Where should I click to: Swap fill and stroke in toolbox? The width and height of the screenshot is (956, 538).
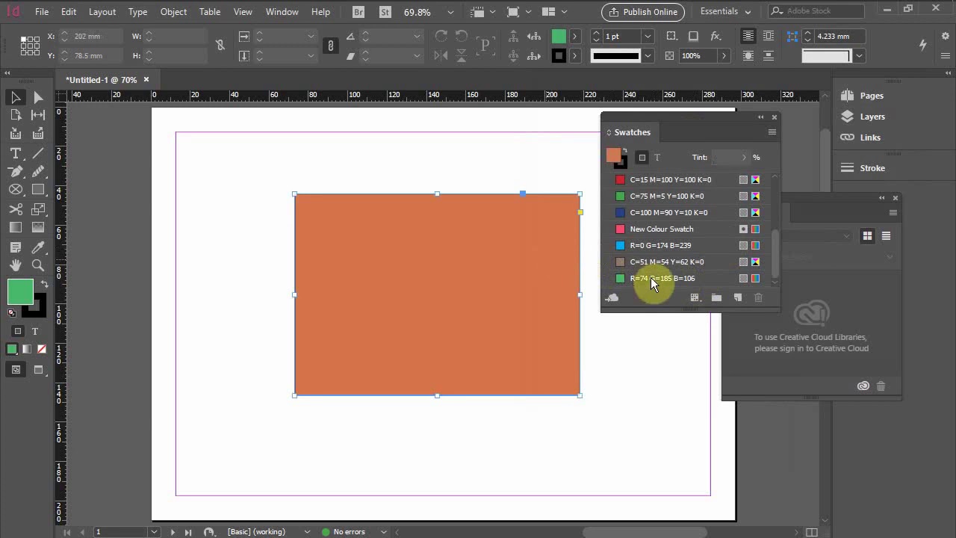pyautogui.click(x=44, y=284)
